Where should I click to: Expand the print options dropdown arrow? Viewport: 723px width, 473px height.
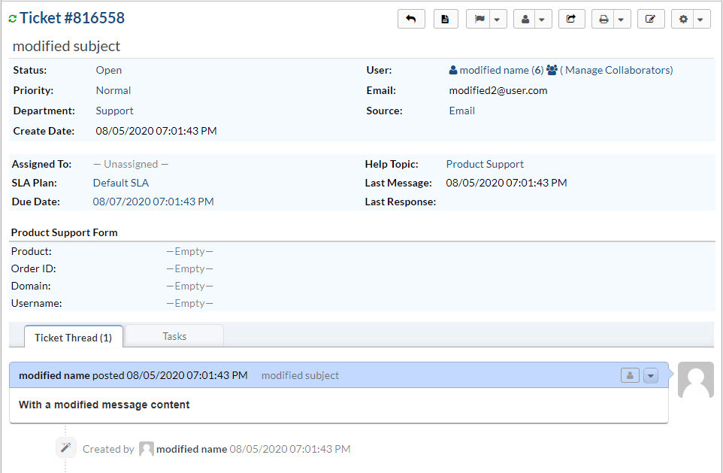pyautogui.click(x=621, y=19)
